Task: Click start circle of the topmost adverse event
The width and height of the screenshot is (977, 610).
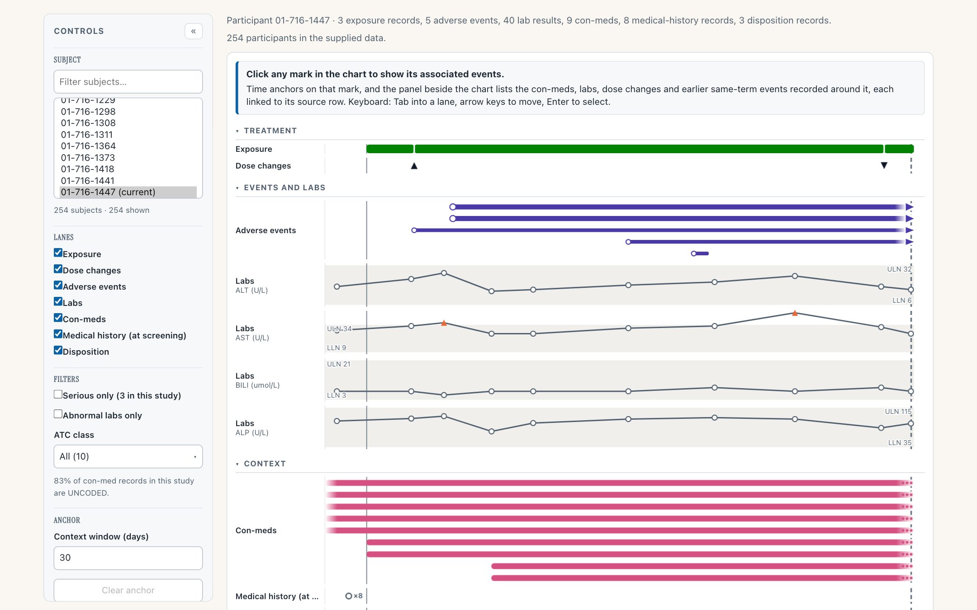Action: 453,207
